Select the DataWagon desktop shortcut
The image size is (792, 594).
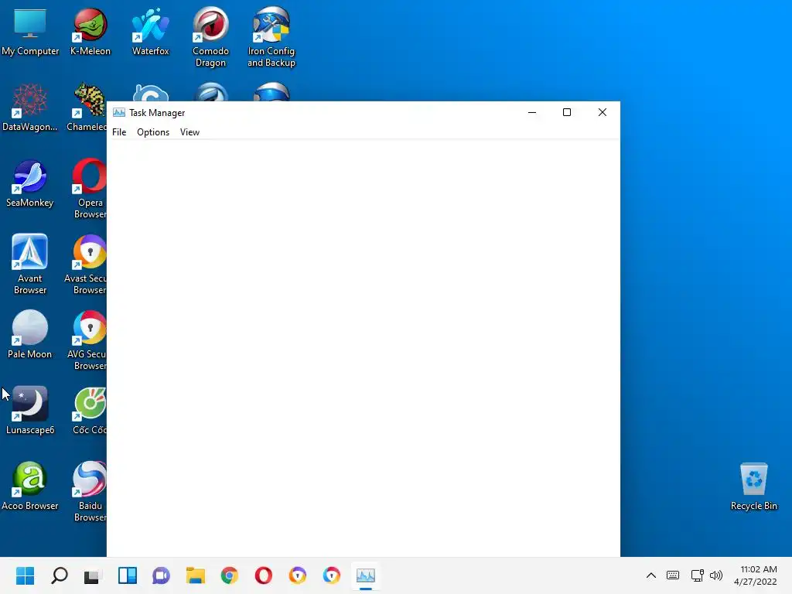point(30,107)
